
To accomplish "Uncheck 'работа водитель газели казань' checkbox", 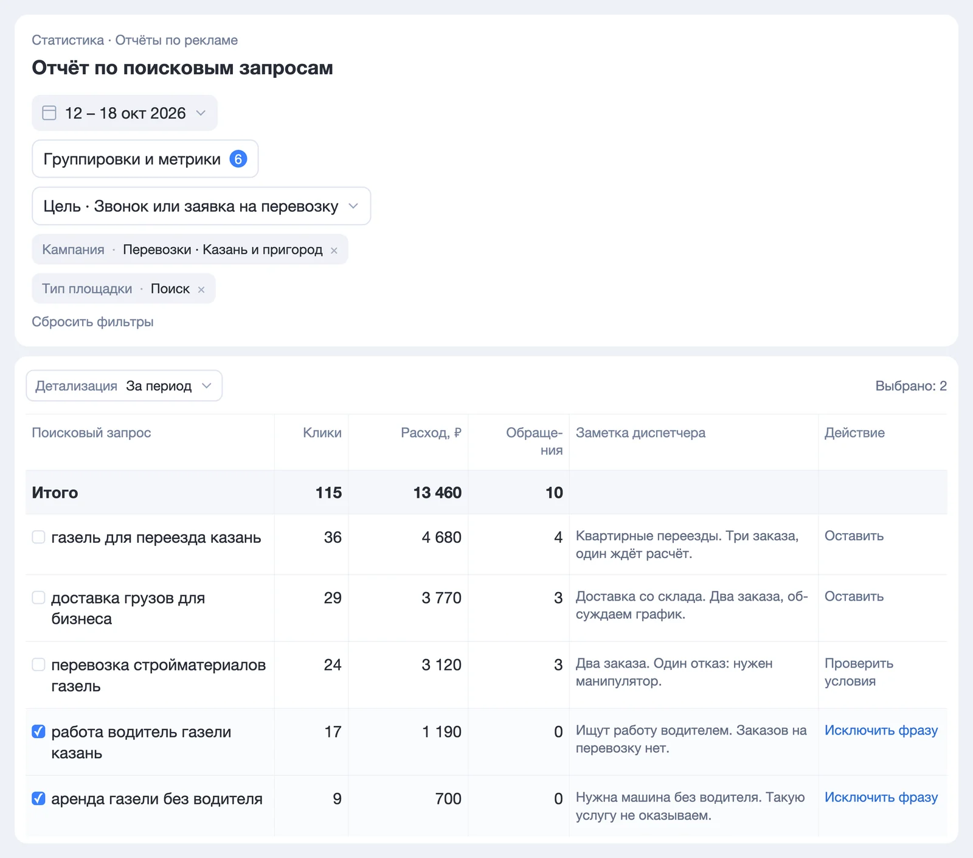I will pos(38,731).
